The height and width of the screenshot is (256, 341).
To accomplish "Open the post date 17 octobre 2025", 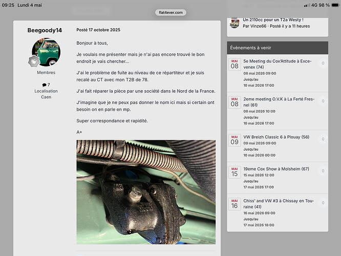I will pyautogui.click(x=98, y=30).
